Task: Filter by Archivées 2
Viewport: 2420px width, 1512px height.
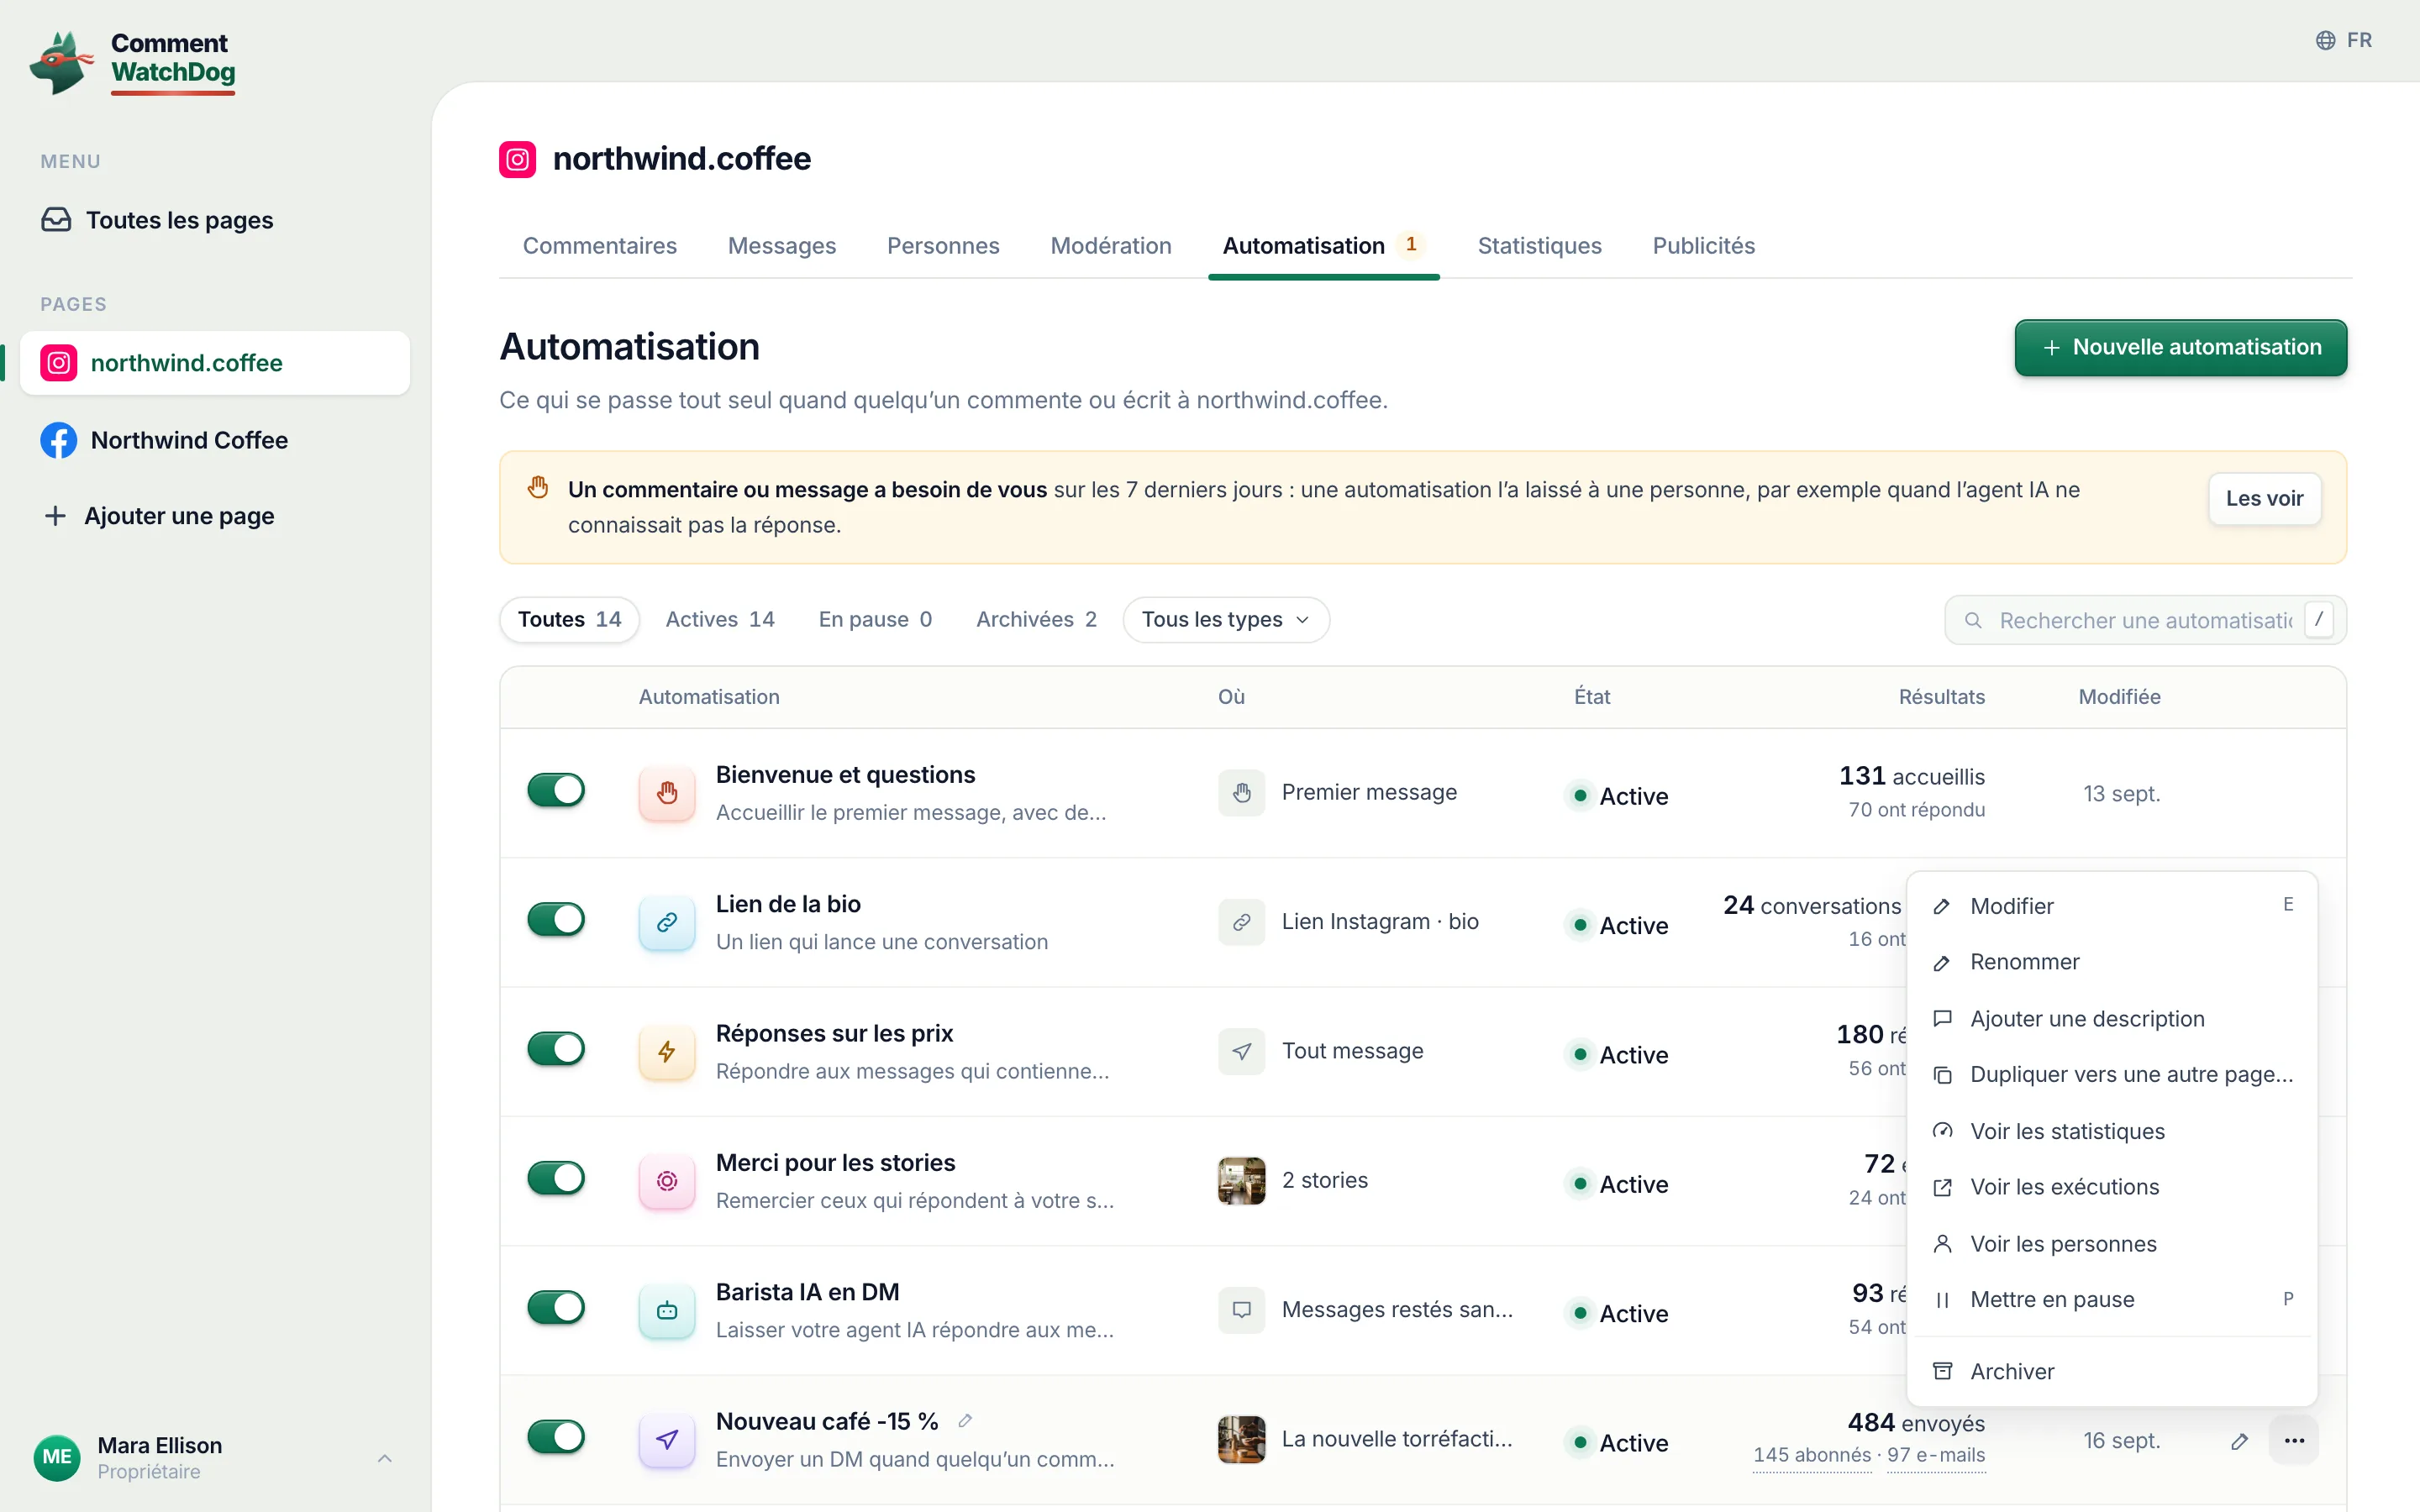Action: [1036, 620]
